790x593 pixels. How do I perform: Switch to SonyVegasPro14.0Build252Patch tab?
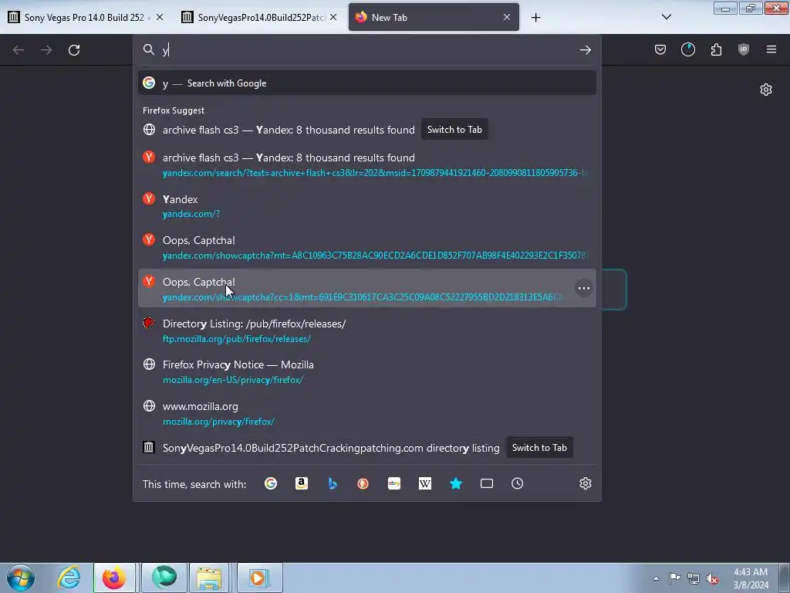click(x=260, y=17)
